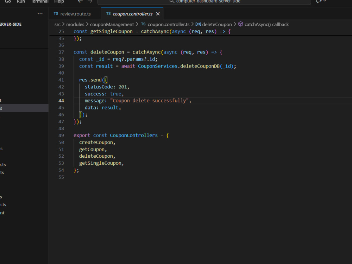Viewport: 352px width, 264px height.
Task: Open the Go menu
Action: tap(8, 1)
